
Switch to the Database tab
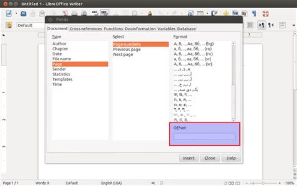pyautogui.click(x=186, y=29)
